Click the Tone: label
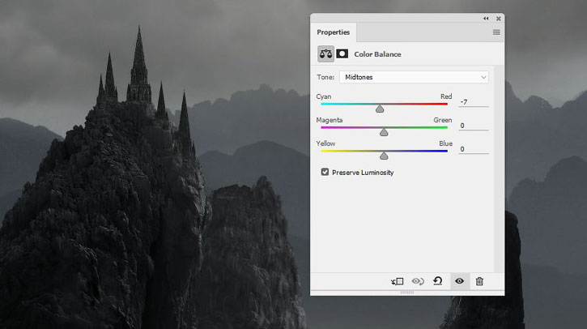 (x=325, y=77)
